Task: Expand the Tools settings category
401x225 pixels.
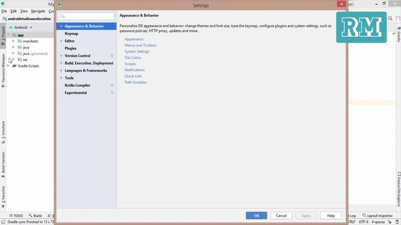Action: 61,77
